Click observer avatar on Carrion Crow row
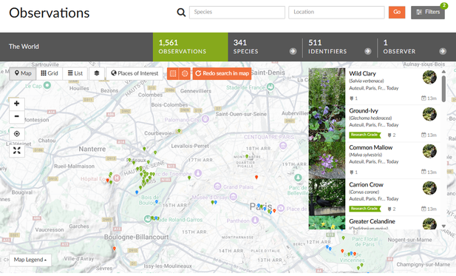 click(429, 188)
